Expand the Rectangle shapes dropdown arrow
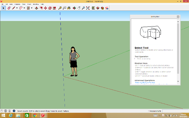The image size is (189, 118). pos(32,8)
